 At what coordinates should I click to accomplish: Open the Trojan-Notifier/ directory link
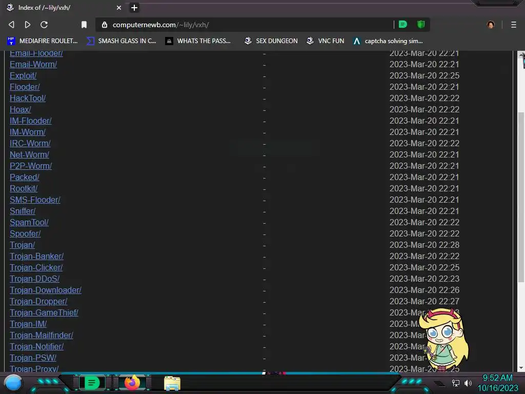[36, 347]
